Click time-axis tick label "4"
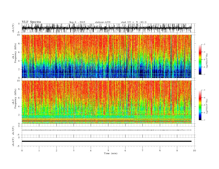This screenshot has width=219, height=169. pyautogui.click(x=91, y=150)
